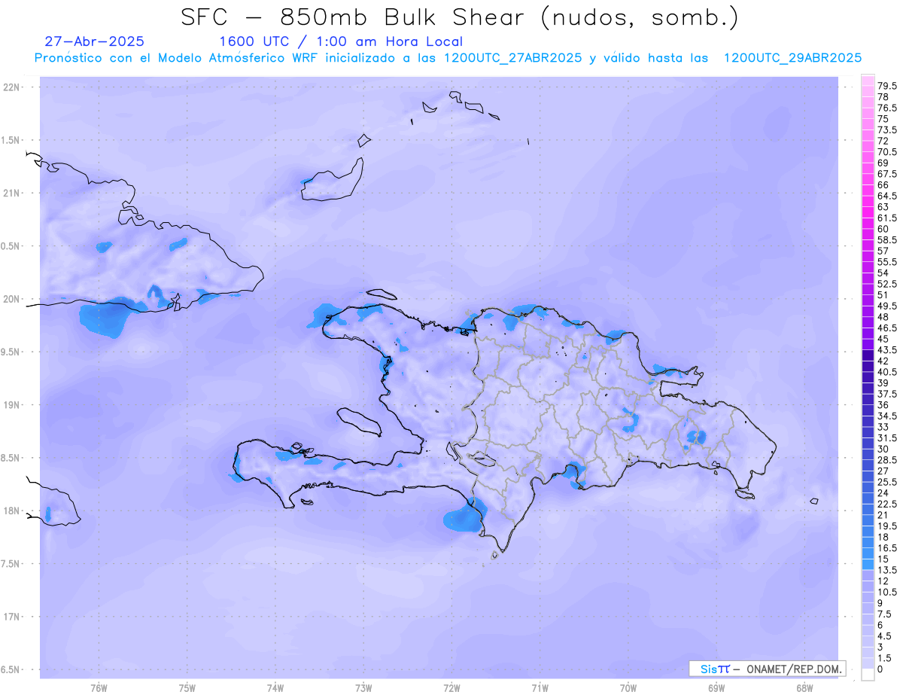Click the '54' colorbar label
Screen dimensions: 903x698
883,273
